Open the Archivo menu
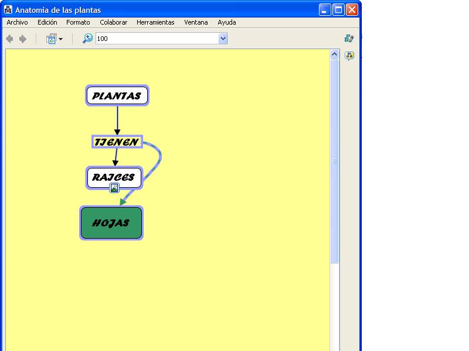Screen dimensions: 469x351 [x=17, y=22]
